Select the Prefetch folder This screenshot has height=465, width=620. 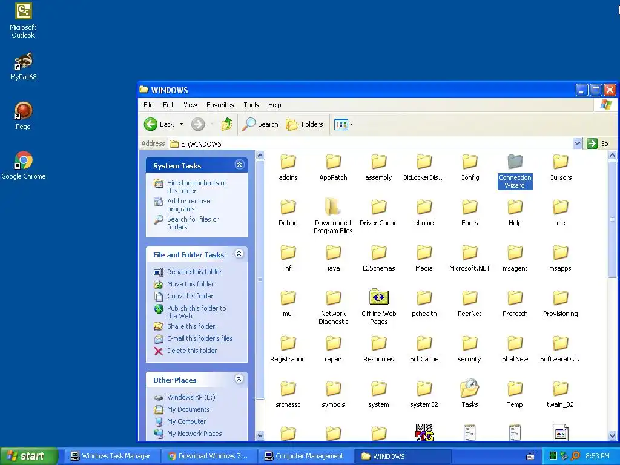[x=515, y=304]
